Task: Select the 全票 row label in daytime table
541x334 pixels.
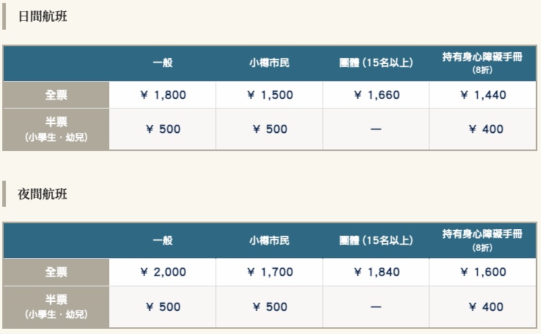Action: click(56, 95)
